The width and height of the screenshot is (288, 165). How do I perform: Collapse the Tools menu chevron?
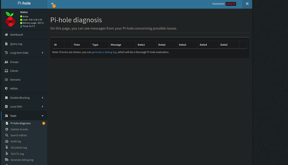[43, 116]
